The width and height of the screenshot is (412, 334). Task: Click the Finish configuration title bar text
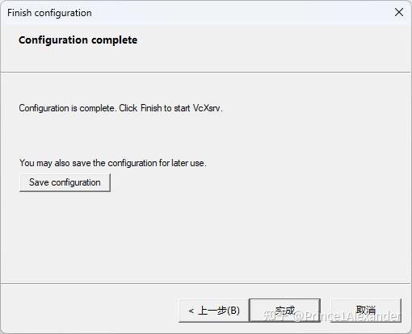pyautogui.click(x=49, y=13)
